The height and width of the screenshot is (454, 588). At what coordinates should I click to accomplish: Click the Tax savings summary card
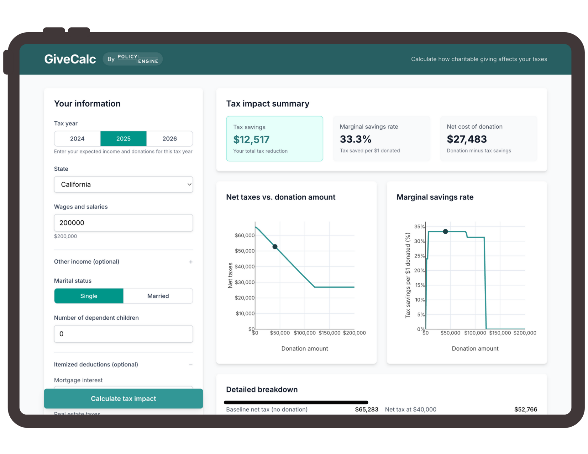[x=274, y=139]
